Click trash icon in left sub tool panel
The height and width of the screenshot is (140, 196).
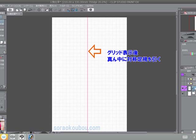click(5, 43)
